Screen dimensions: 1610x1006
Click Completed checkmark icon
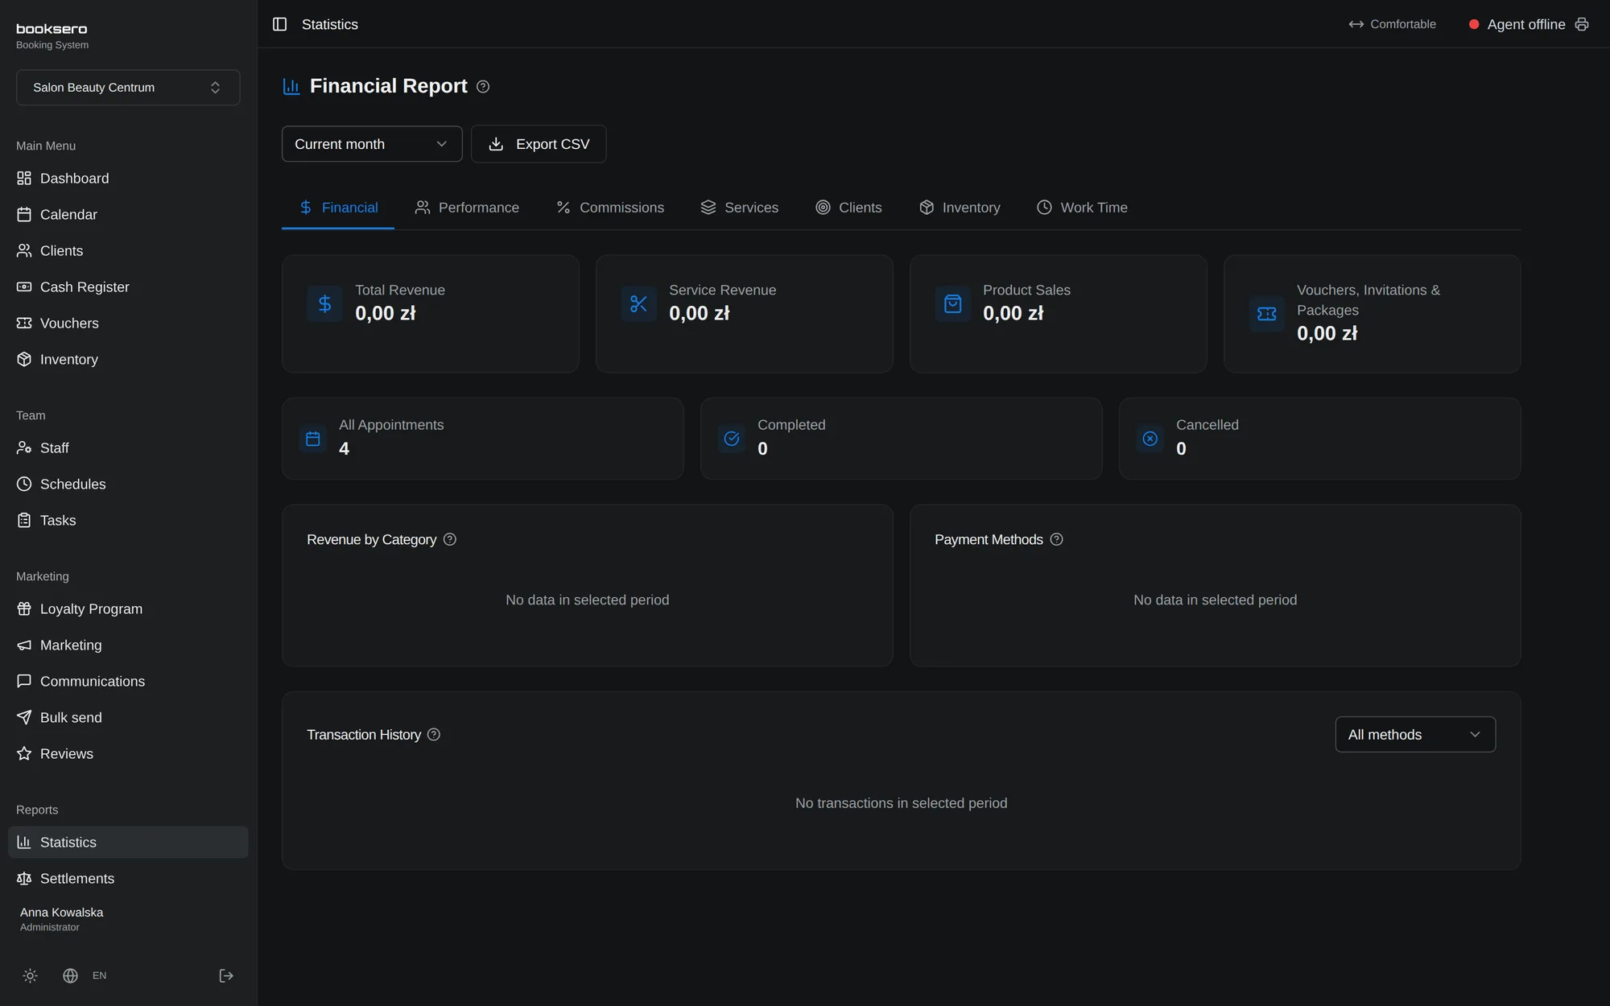[x=732, y=439]
